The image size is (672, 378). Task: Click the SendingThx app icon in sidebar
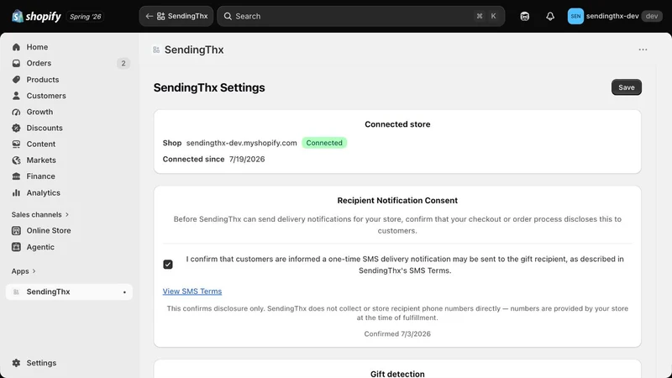point(16,291)
